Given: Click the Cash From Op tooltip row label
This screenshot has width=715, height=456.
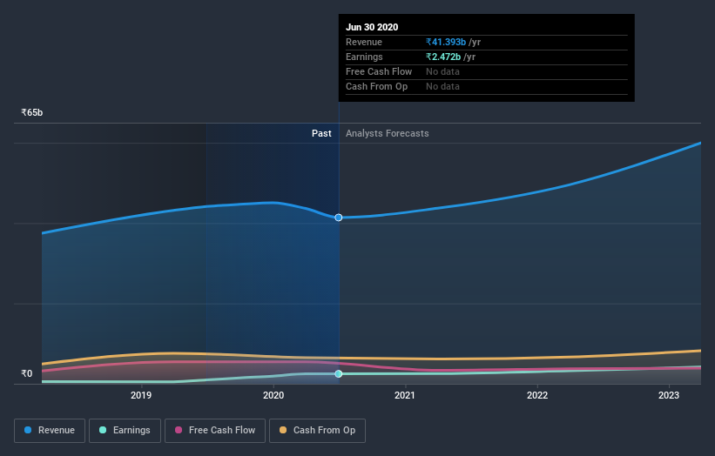Looking at the screenshot, I should (x=376, y=86).
